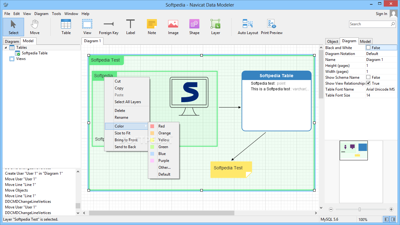Click the right view-mode icon in the status bar

click(393, 219)
